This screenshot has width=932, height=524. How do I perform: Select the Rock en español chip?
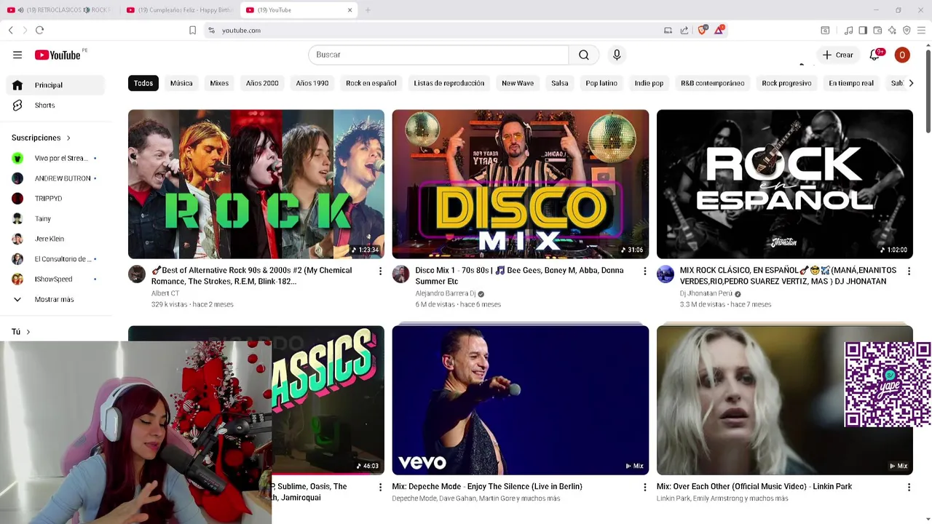tap(371, 83)
